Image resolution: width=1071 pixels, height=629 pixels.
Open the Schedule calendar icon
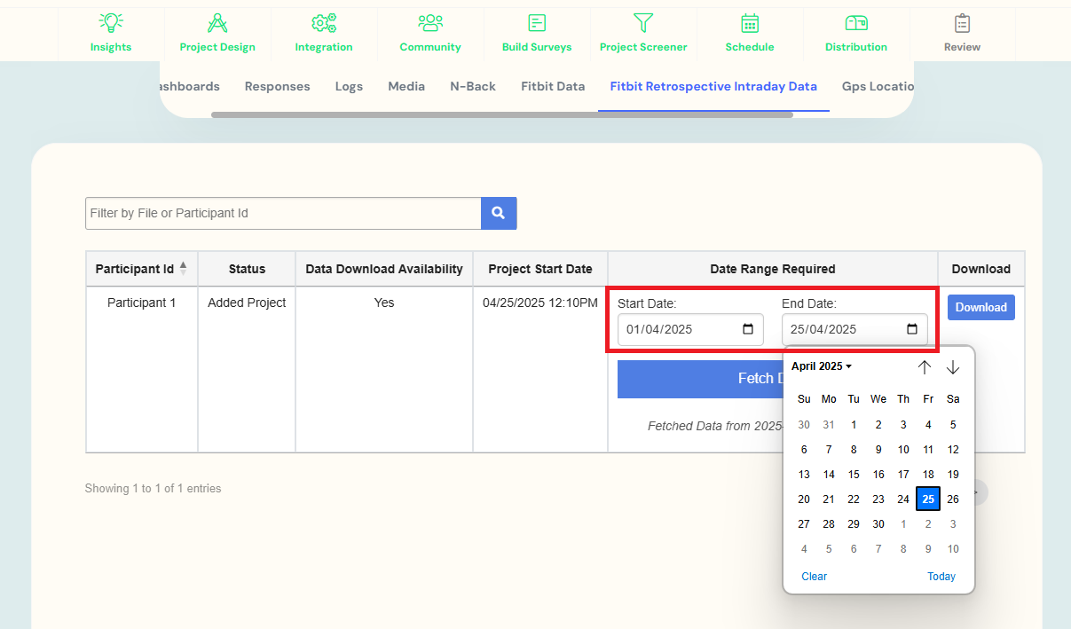tap(750, 23)
